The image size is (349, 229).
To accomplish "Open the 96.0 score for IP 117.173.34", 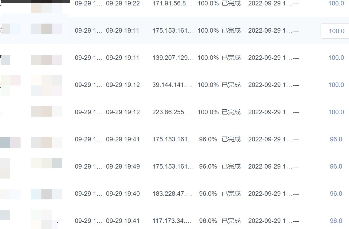I will pos(336,221).
